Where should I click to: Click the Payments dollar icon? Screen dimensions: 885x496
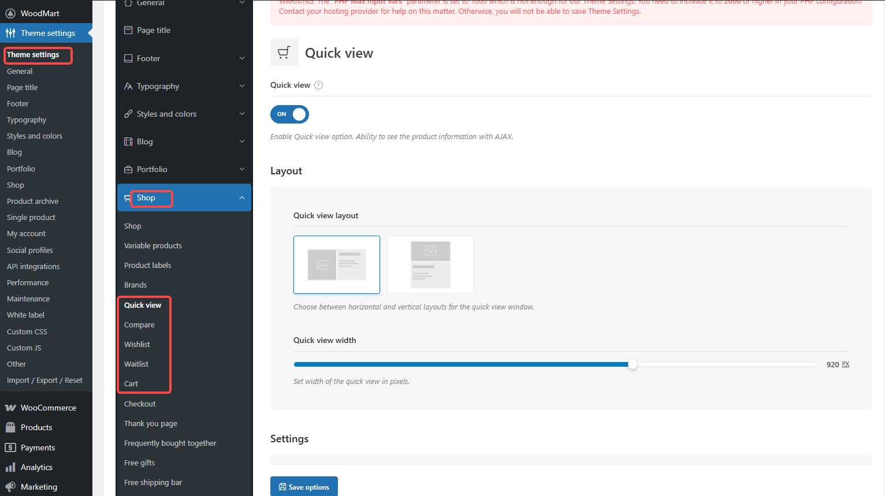[10, 447]
